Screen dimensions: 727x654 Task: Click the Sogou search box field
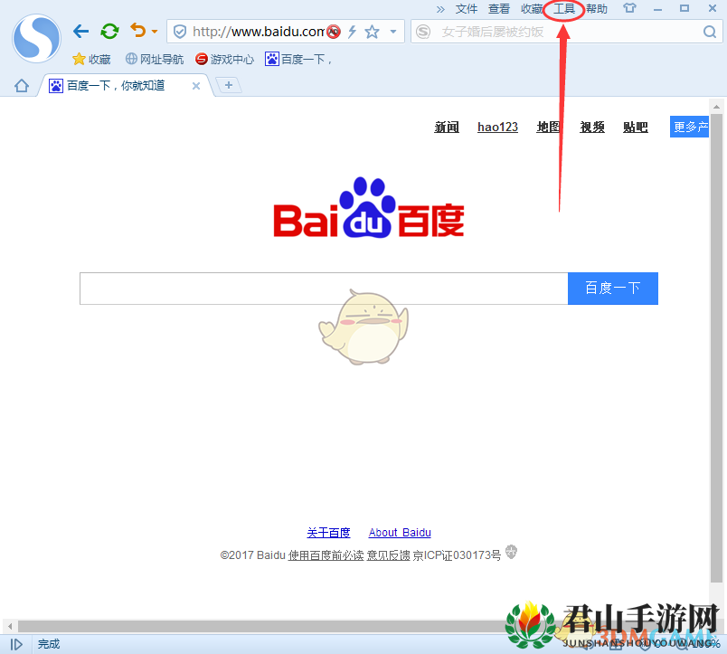point(568,32)
